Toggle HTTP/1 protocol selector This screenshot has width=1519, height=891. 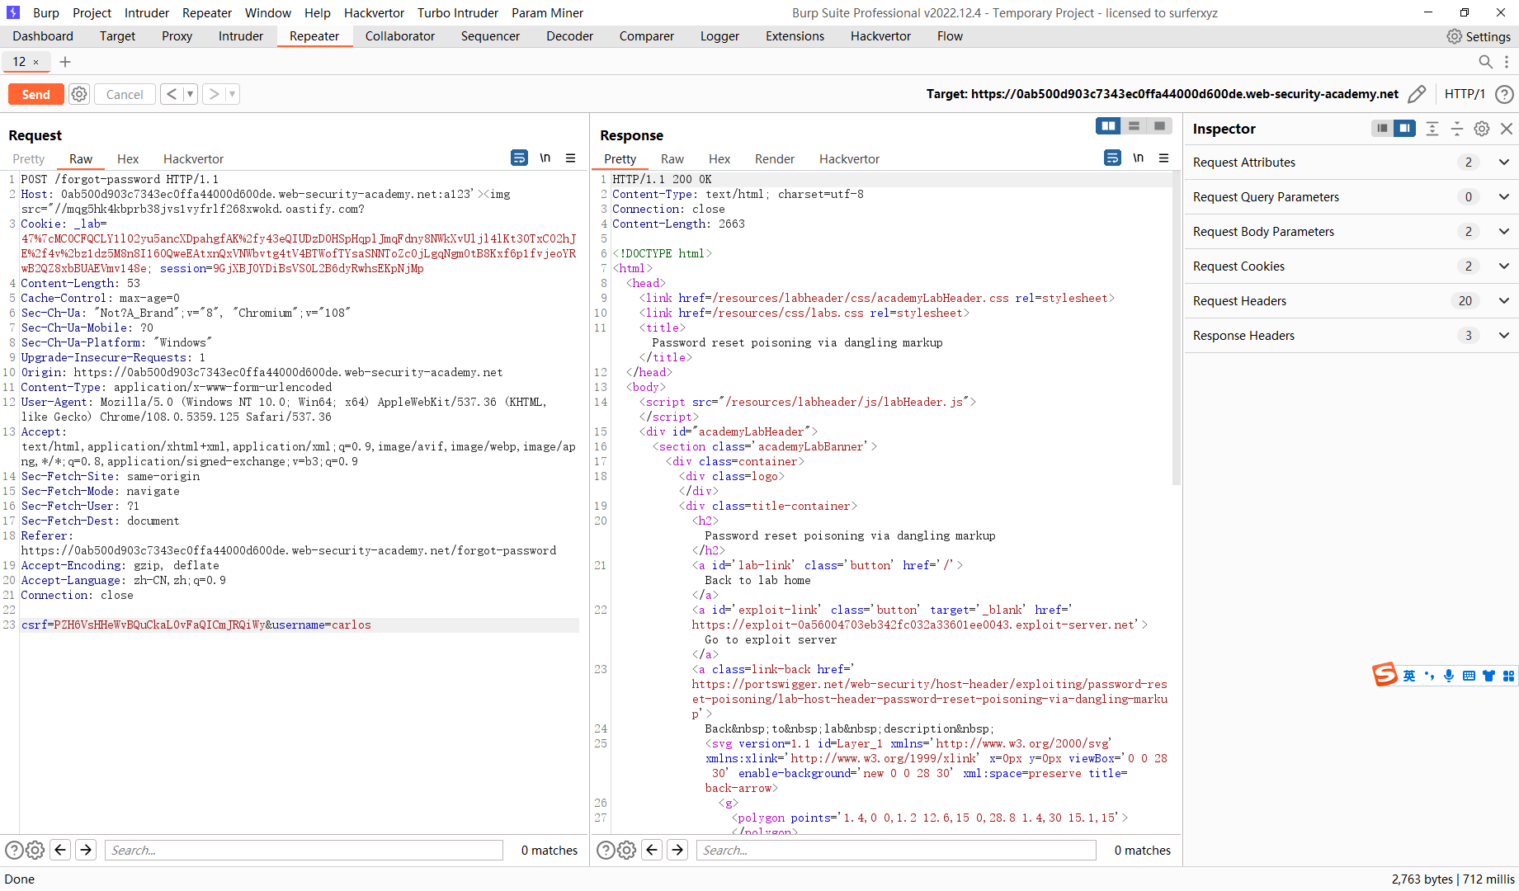(x=1465, y=94)
